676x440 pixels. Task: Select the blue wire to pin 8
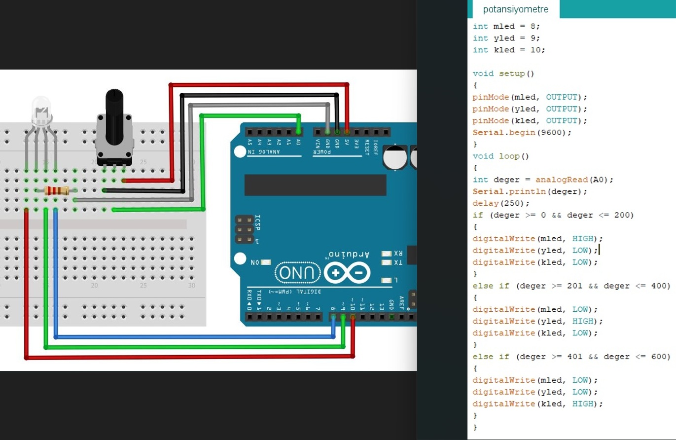tap(197, 337)
